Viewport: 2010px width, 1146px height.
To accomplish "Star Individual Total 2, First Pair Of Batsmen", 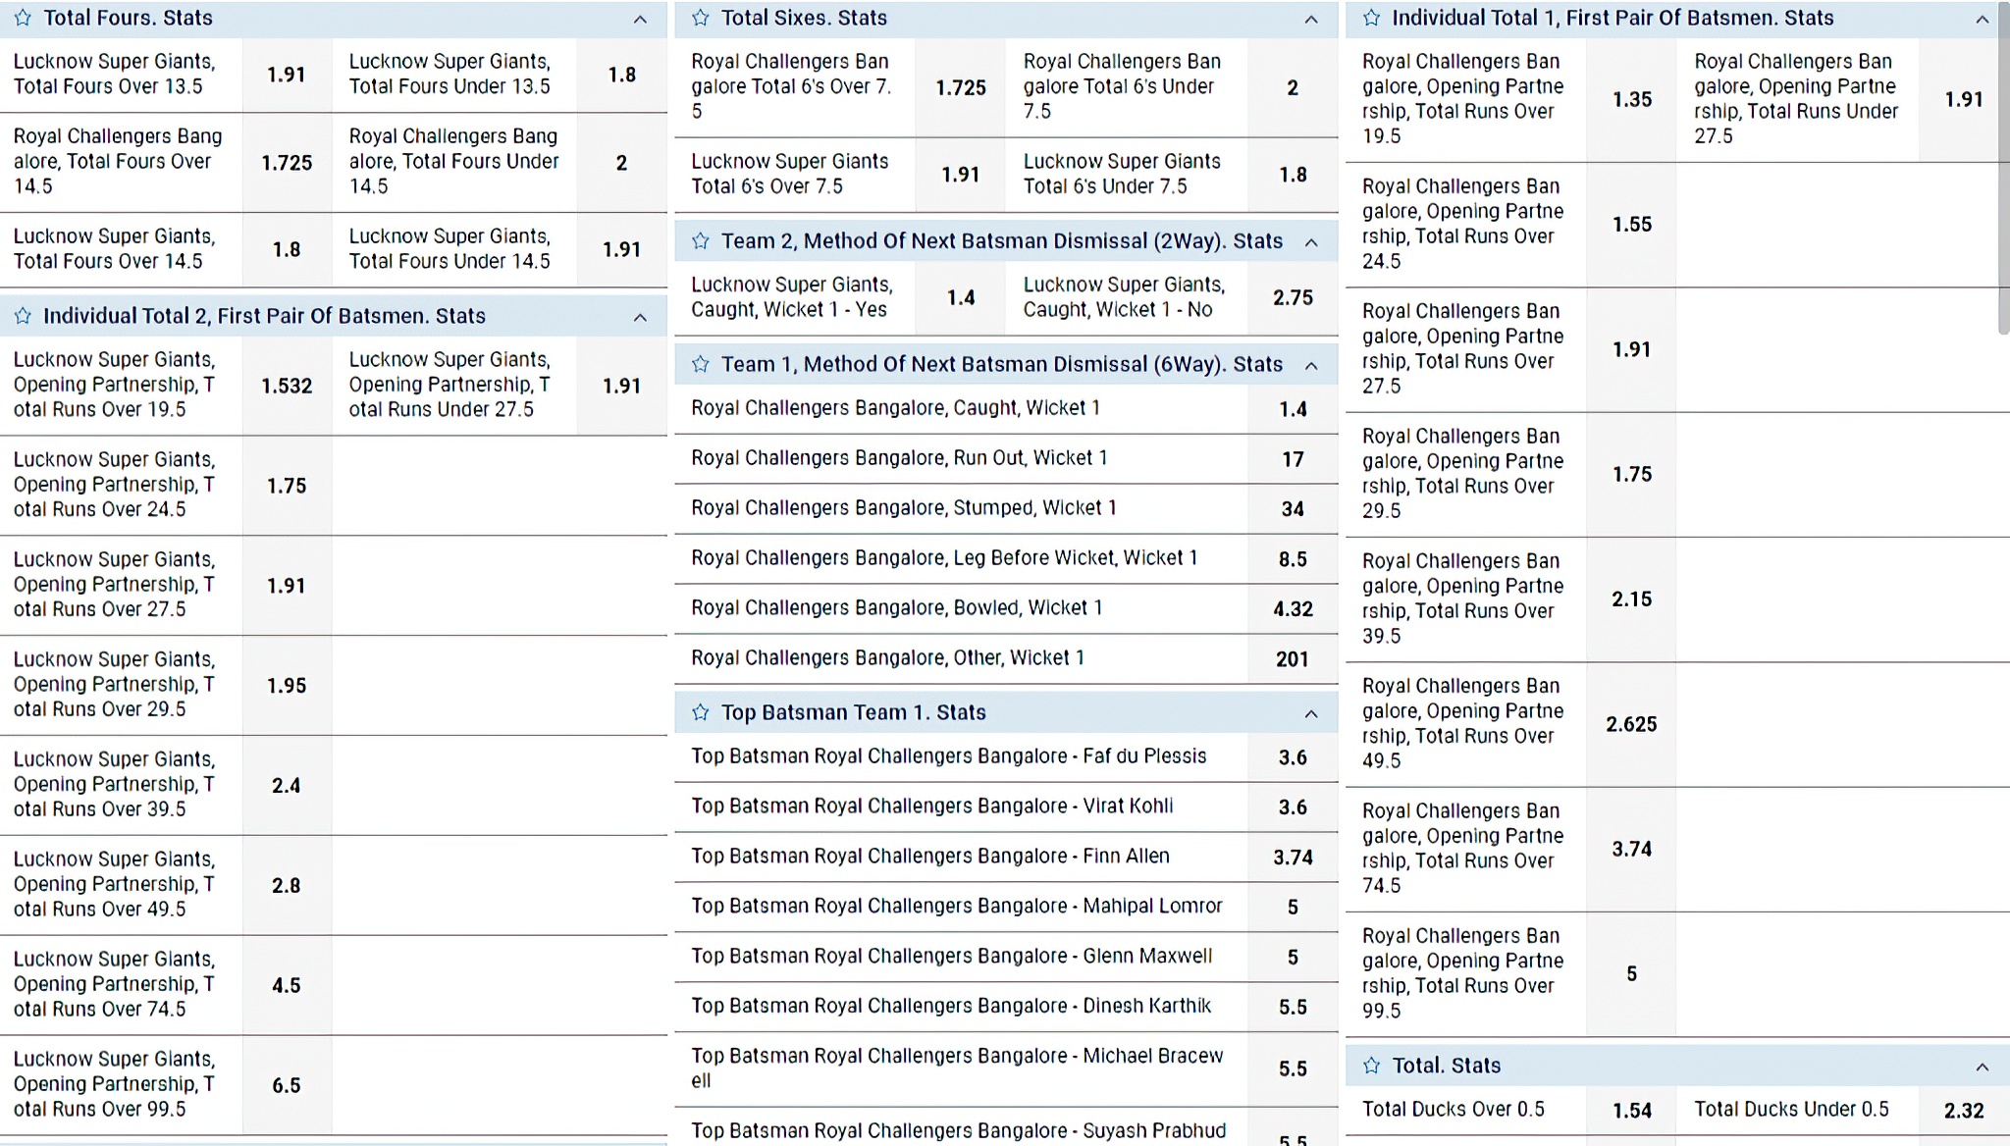I will (24, 316).
